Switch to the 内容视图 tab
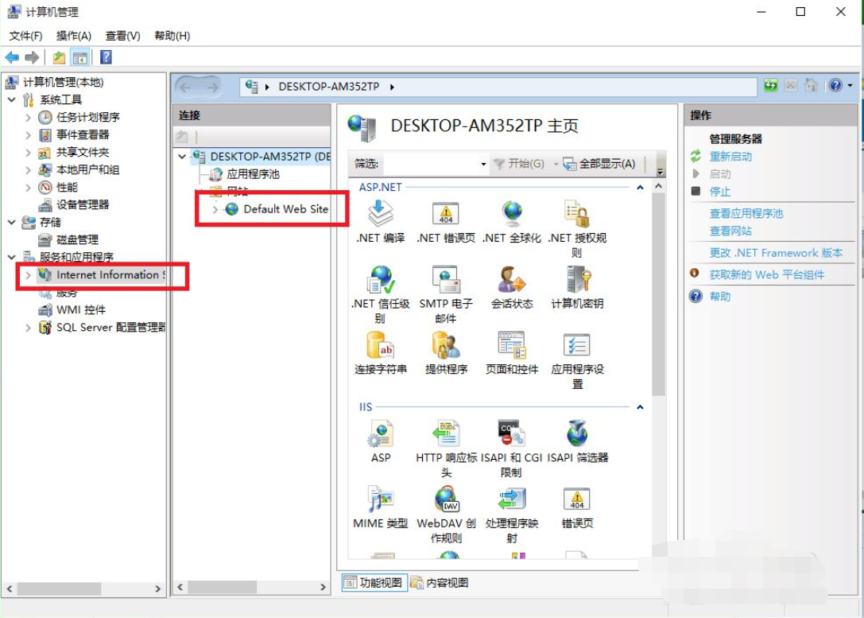The image size is (864, 618). click(x=440, y=583)
